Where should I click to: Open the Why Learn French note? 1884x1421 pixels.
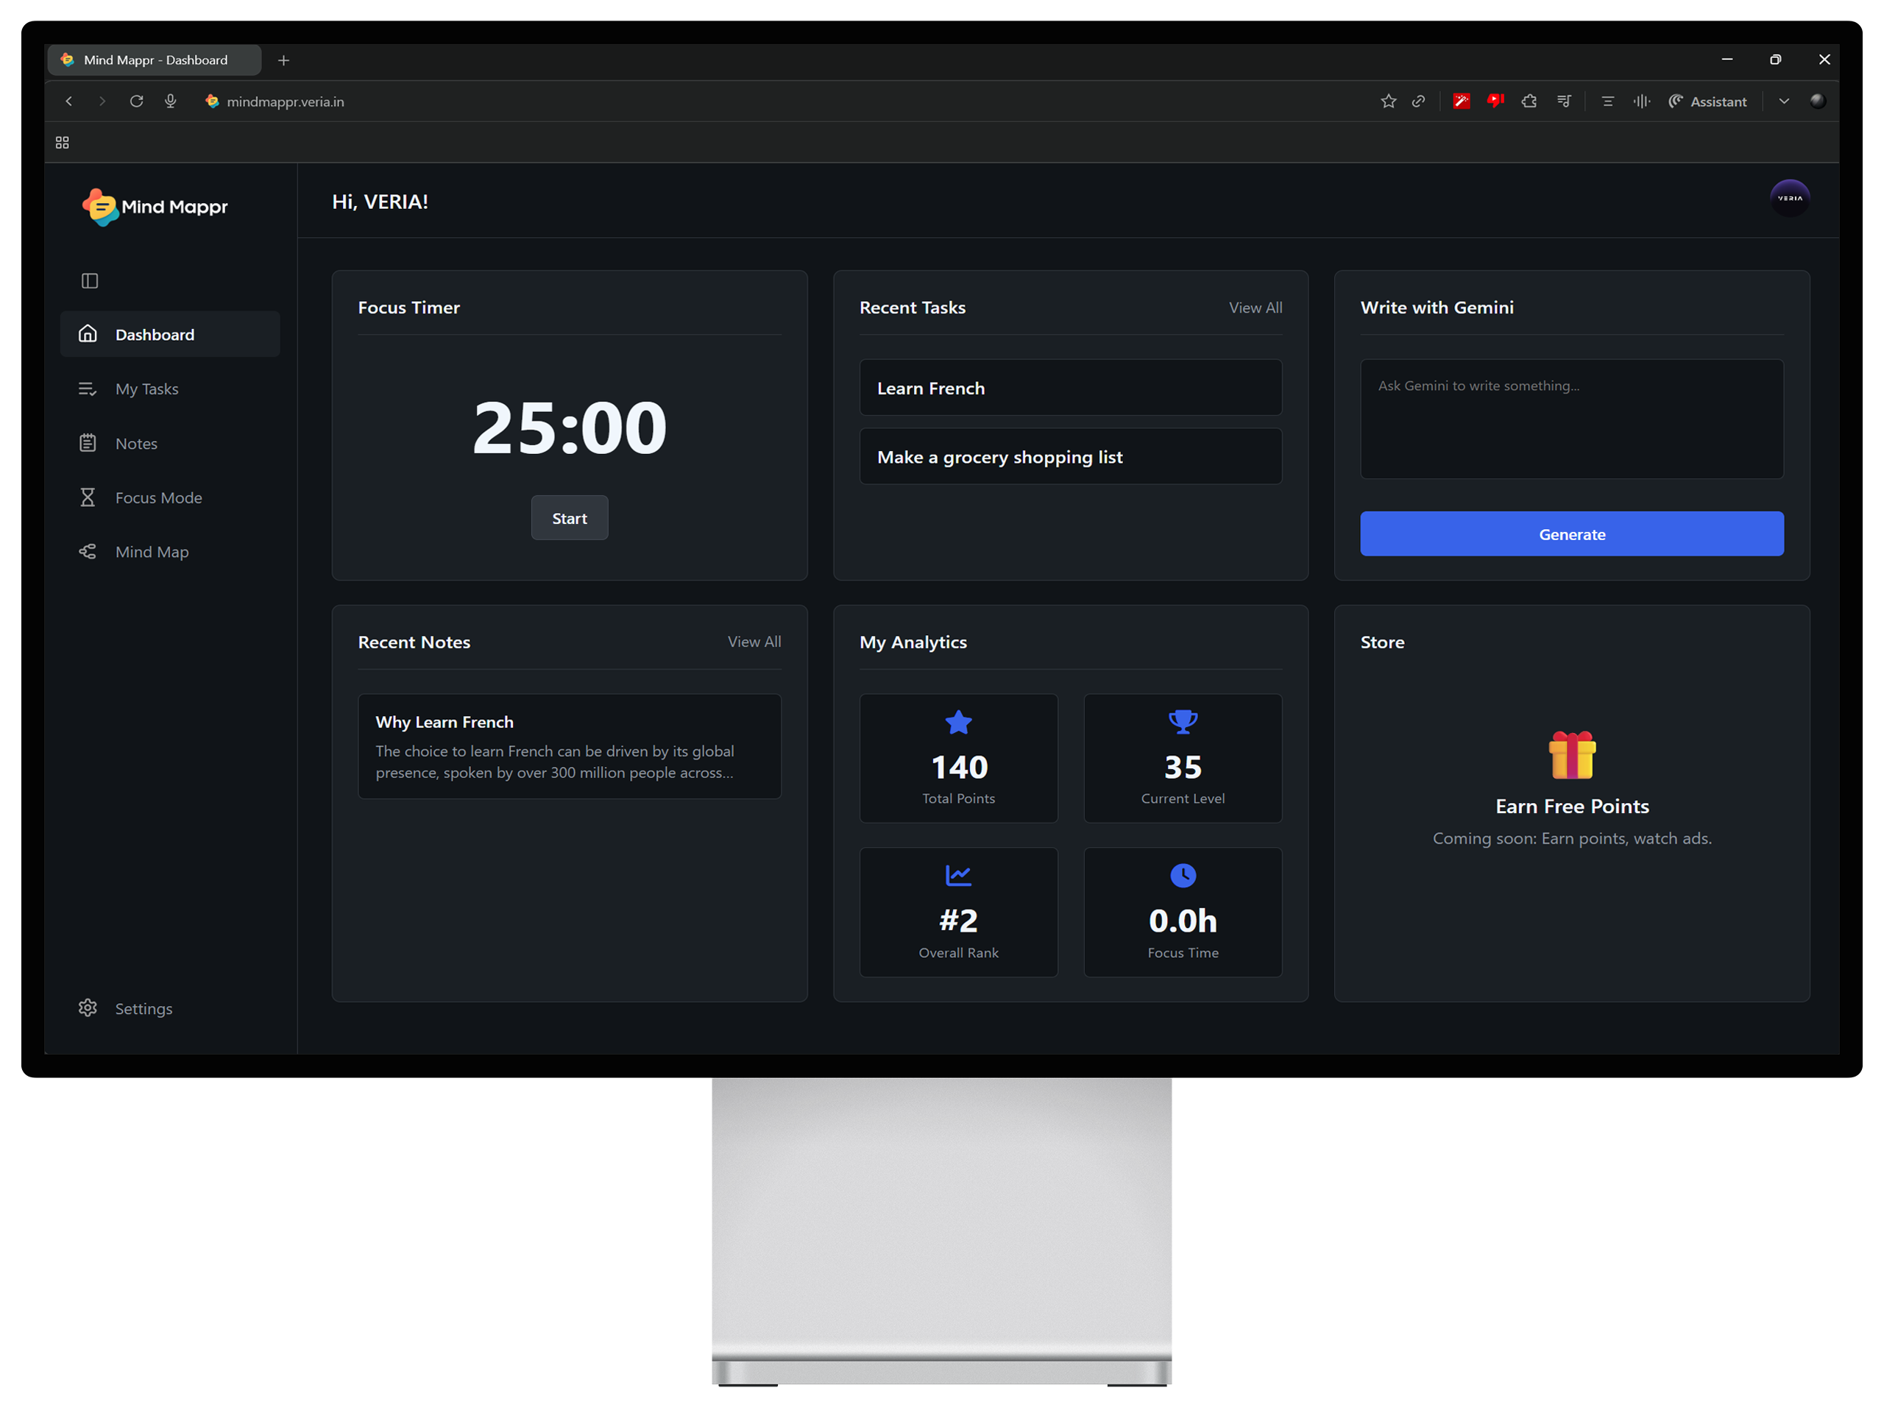tap(569, 746)
